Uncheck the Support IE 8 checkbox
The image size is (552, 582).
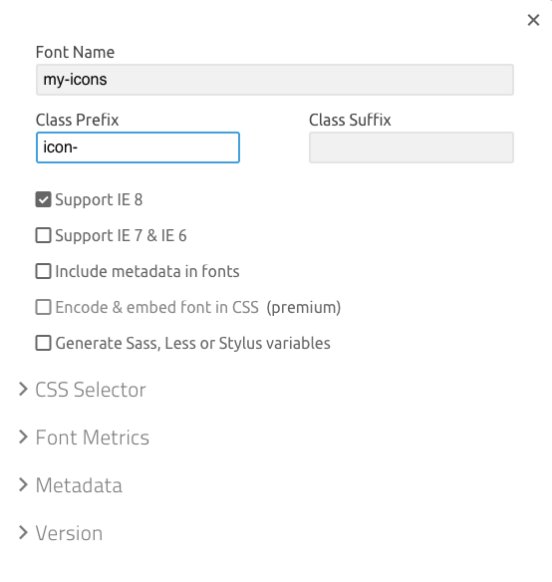44,199
